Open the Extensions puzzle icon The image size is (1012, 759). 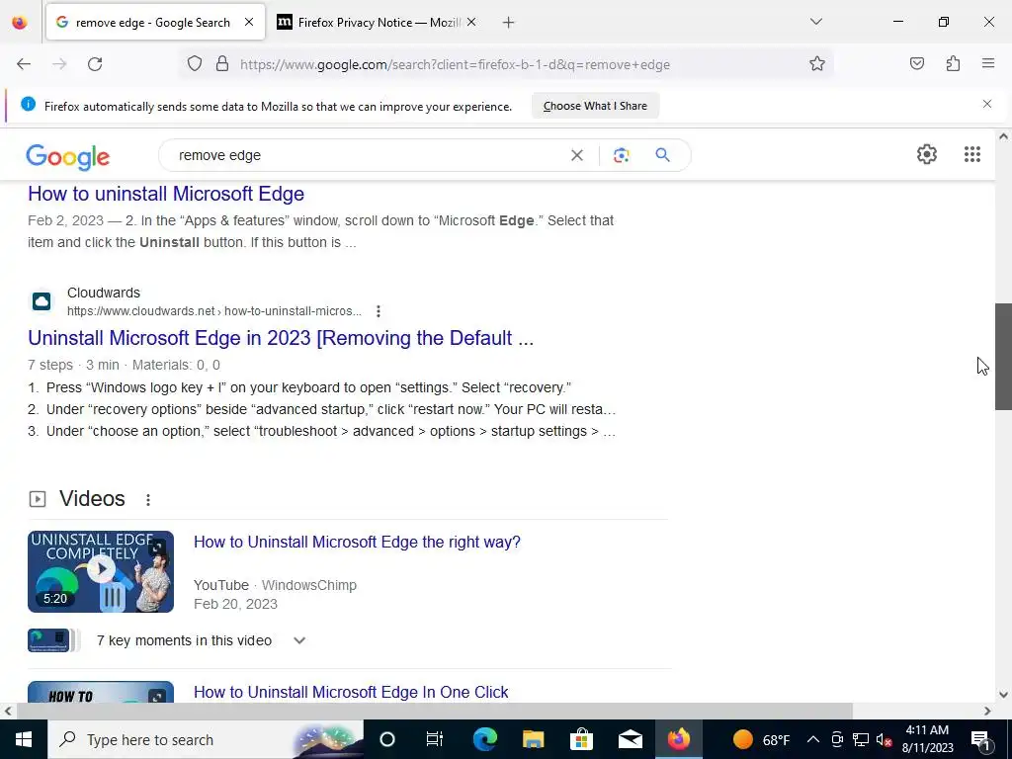click(x=953, y=64)
